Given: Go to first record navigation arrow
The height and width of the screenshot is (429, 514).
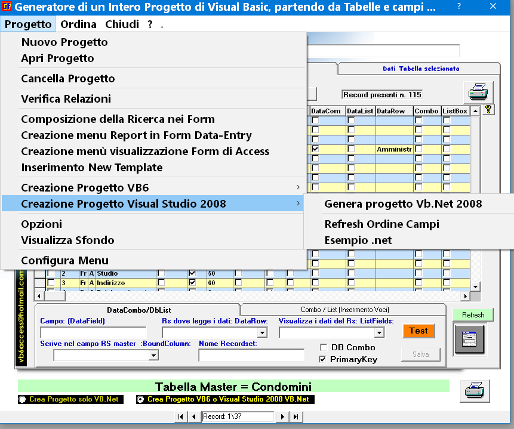Looking at the screenshot, I should [180, 416].
